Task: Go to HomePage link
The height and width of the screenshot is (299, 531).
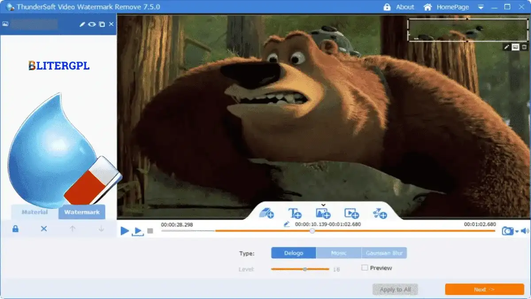Action: [x=453, y=7]
